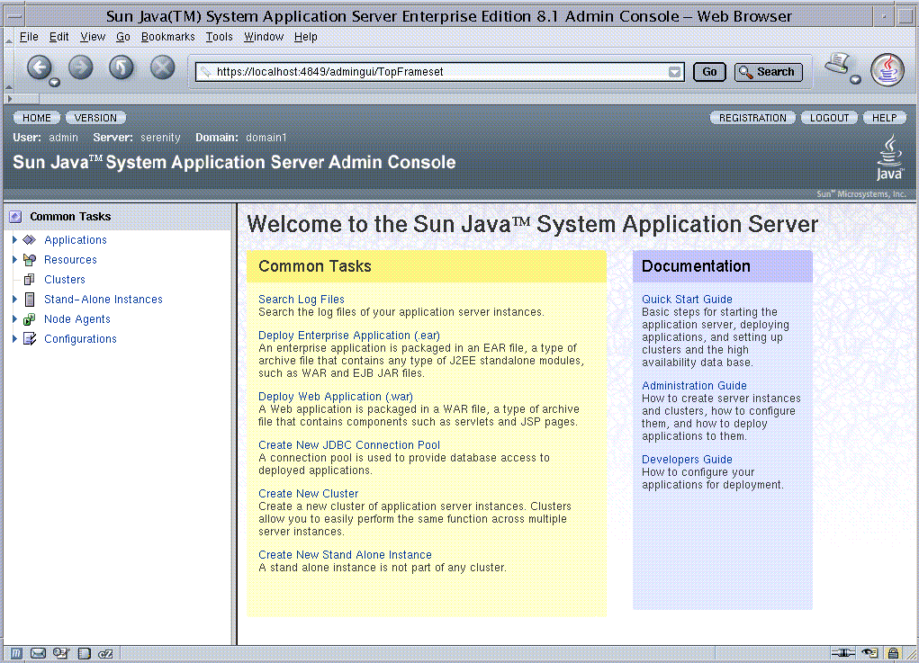
Task: Click the Clusters icon in tree
Action: pyautogui.click(x=29, y=280)
